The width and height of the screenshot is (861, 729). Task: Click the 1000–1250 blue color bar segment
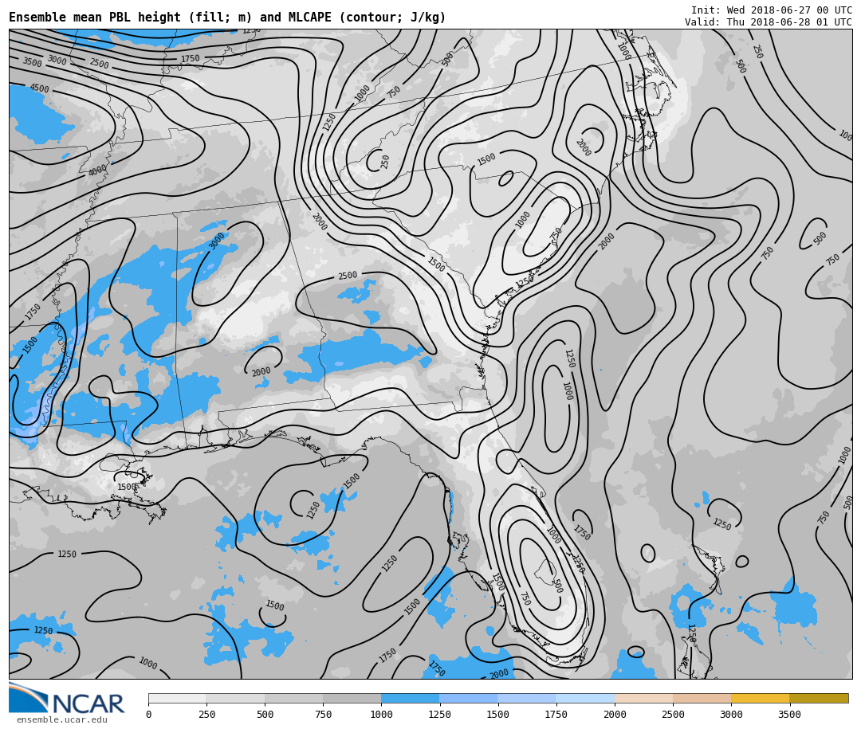411,698
